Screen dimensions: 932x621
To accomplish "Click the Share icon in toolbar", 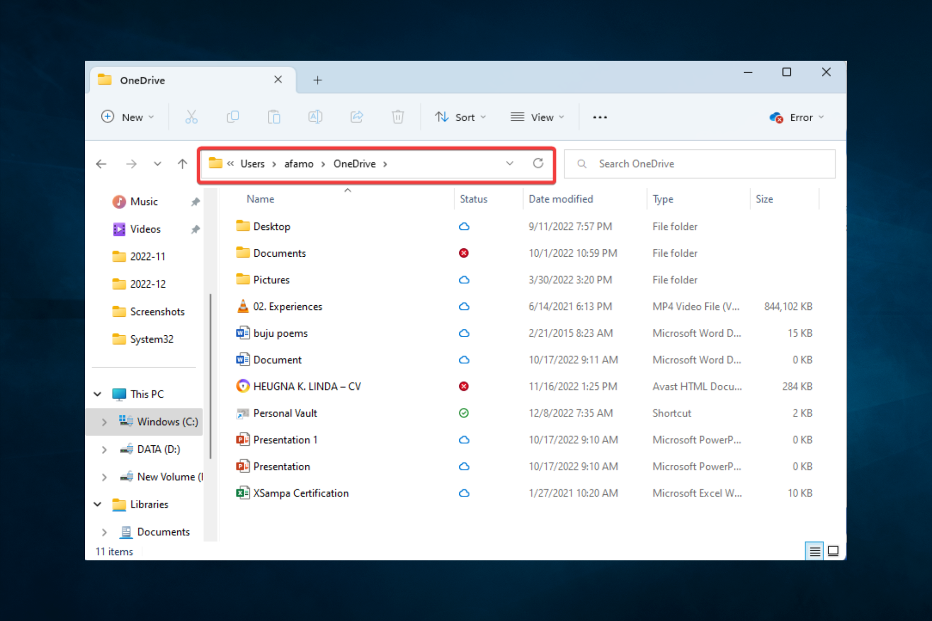I will coord(357,117).
